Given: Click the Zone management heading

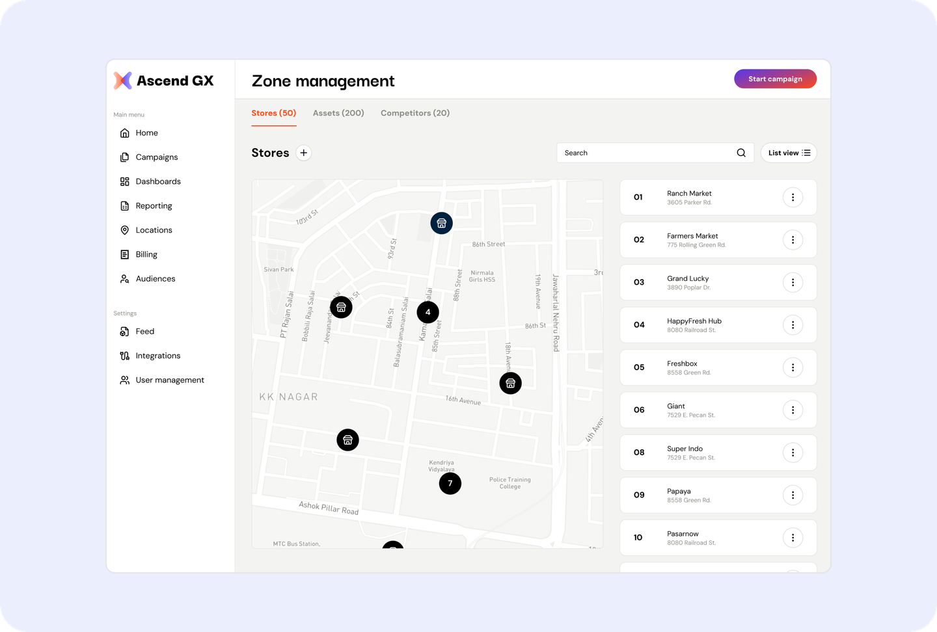Looking at the screenshot, I should pyautogui.click(x=323, y=81).
